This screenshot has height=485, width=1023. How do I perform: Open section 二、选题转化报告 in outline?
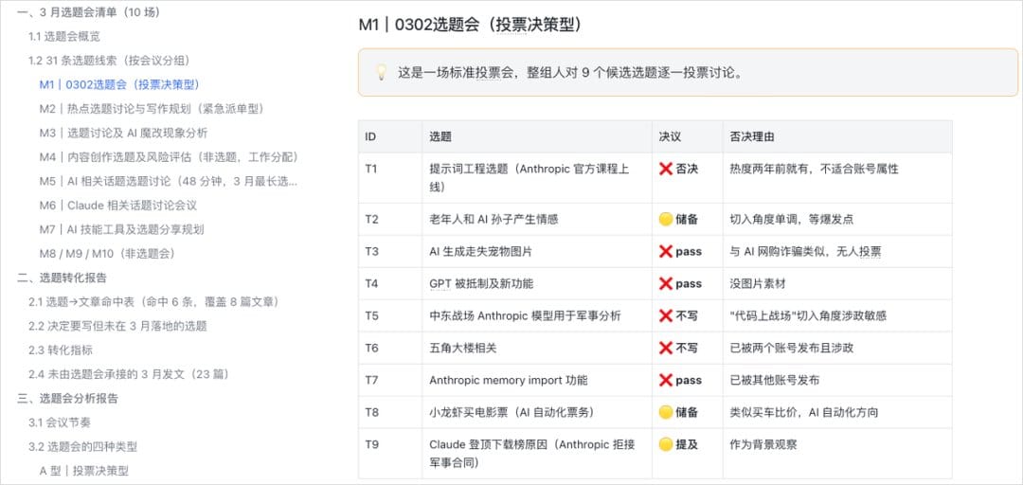pyautogui.click(x=62, y=278)
